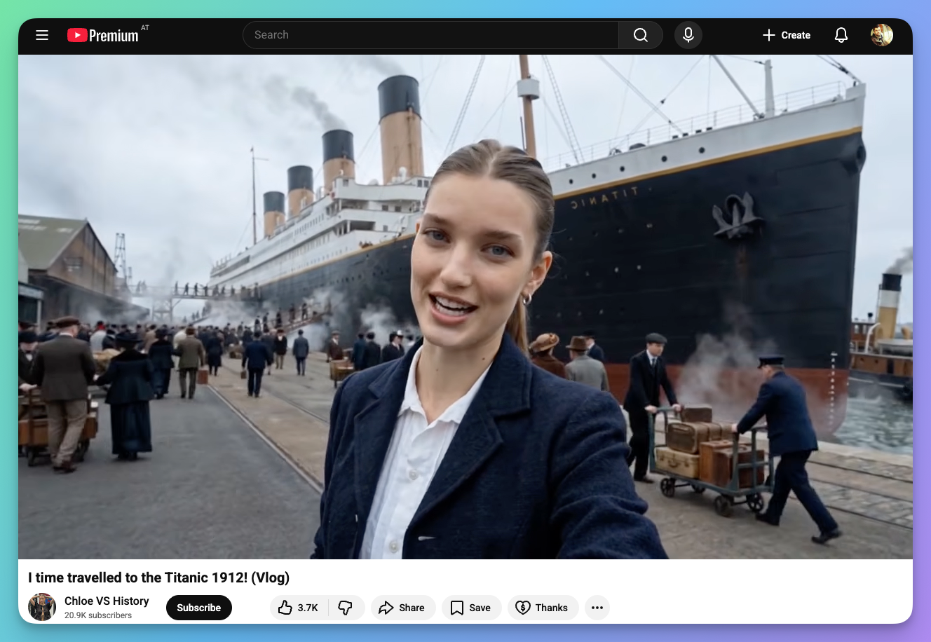Open the Chloe VS History channel name
The height and width of the screenshot is (642, 931).
(x=107, y=601)
